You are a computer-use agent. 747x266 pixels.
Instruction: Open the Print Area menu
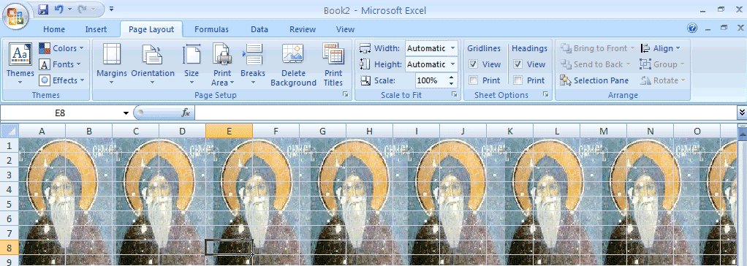click(x=222, y=64)
